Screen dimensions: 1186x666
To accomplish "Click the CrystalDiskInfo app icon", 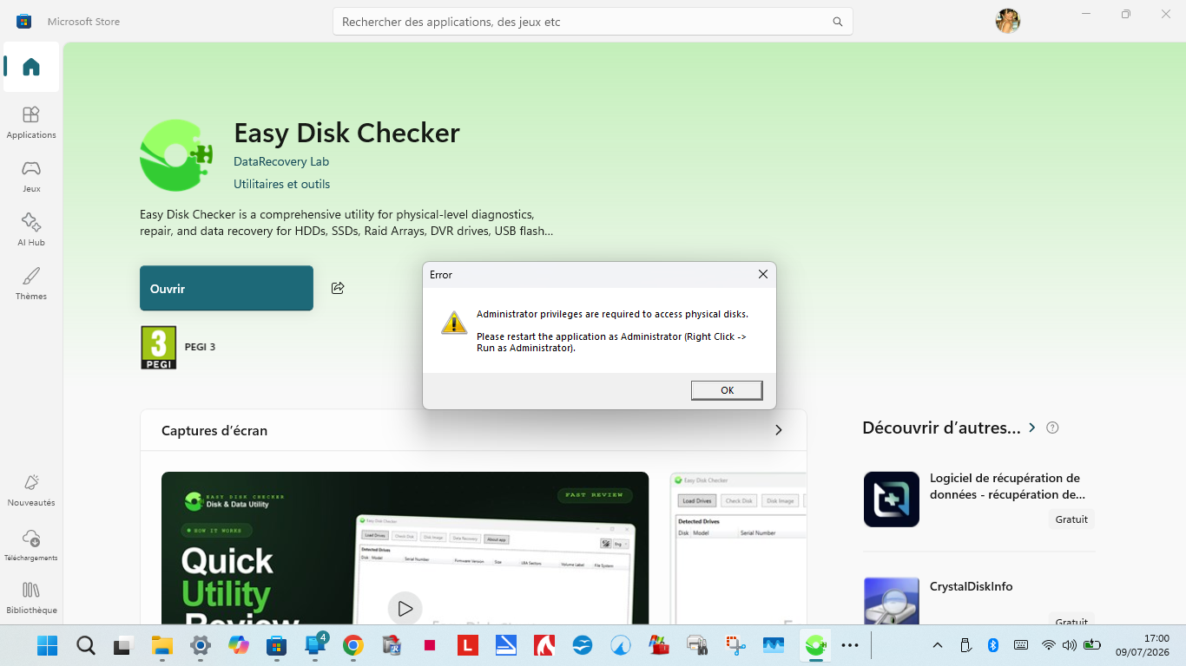I will (x=892, y=601).
